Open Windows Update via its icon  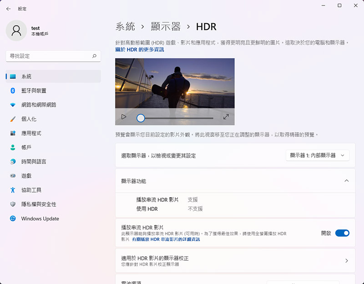[x=13, y=219]
